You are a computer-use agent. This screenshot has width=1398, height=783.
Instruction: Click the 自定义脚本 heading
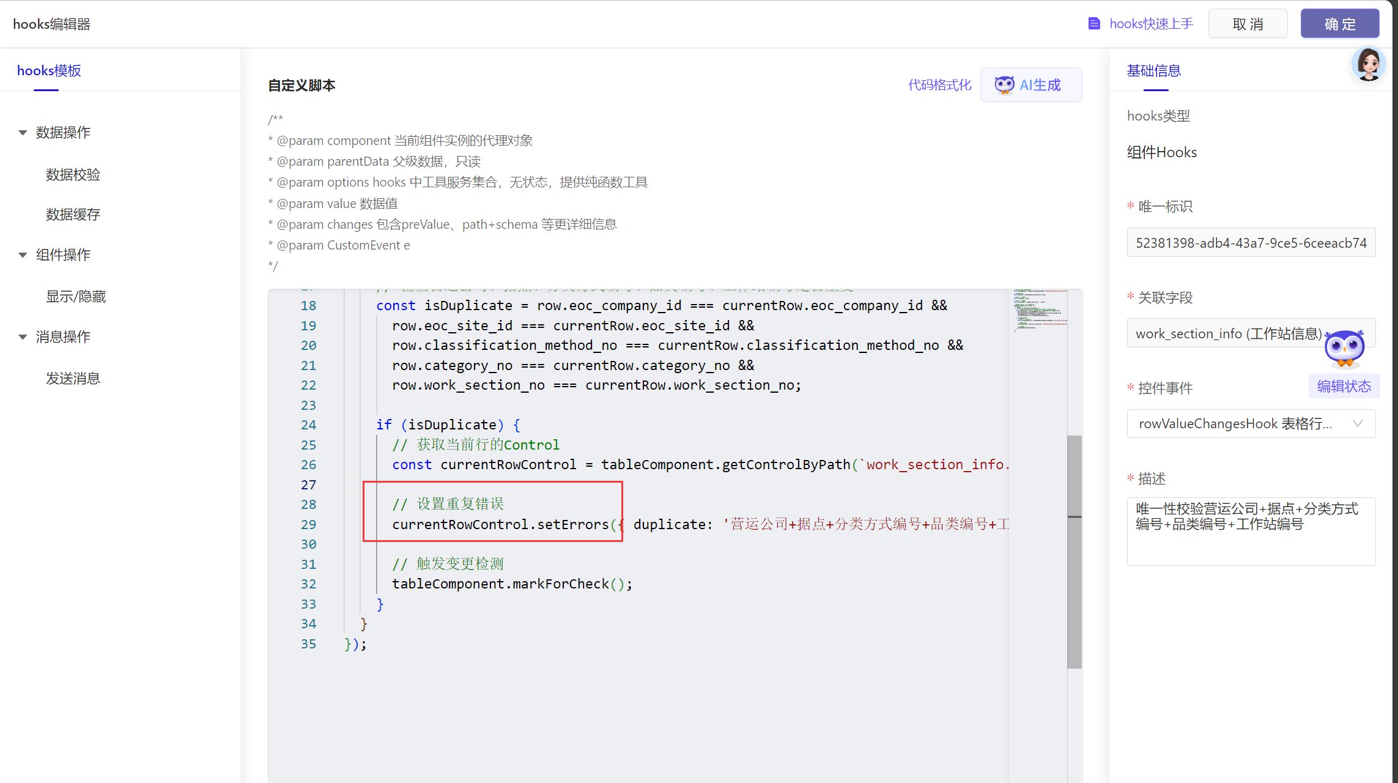pos(301,86)
